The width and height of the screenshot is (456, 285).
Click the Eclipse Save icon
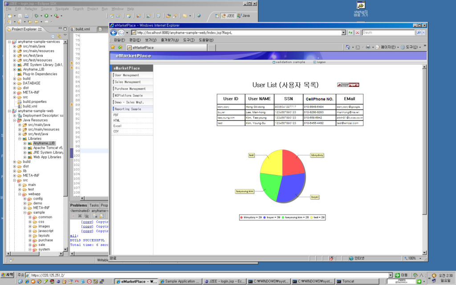coord(20,16)
